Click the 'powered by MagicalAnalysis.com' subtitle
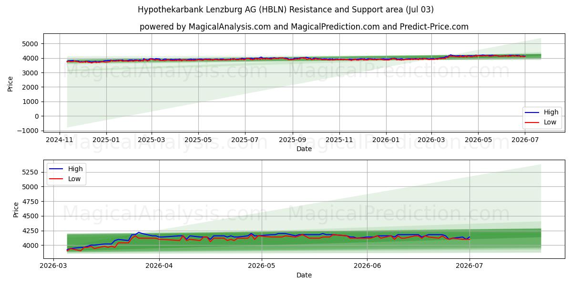The height and width of the screenshot is (286, 572). coord(304,27)
